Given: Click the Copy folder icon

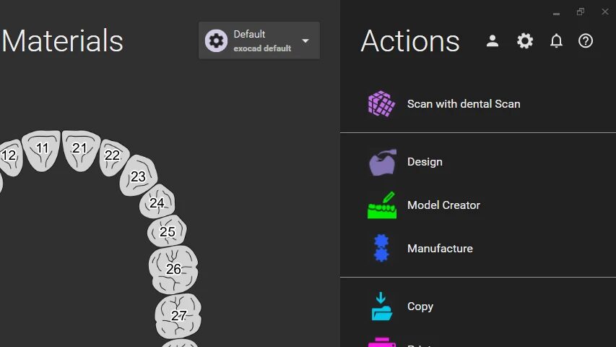Looking at the screenshot, I should 381,307.
